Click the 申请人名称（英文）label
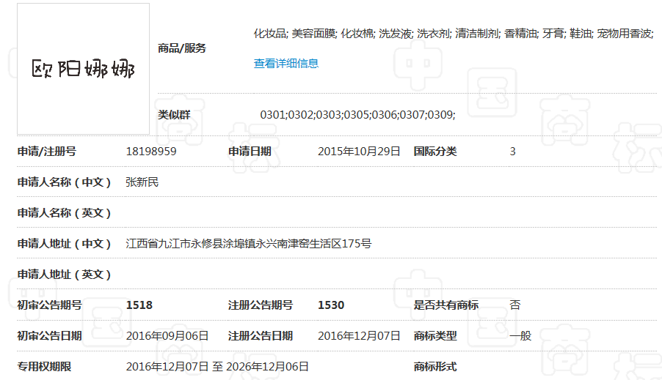The width and height of the screenshot is (662, 380). click(x=65, y=213)
